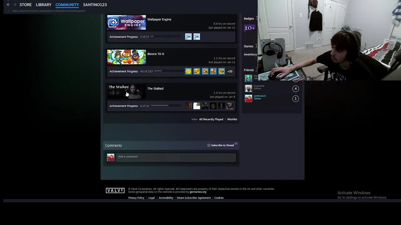401x225 pixels.
Task: Click the browser forward arrow
Action: pos(15,5)
